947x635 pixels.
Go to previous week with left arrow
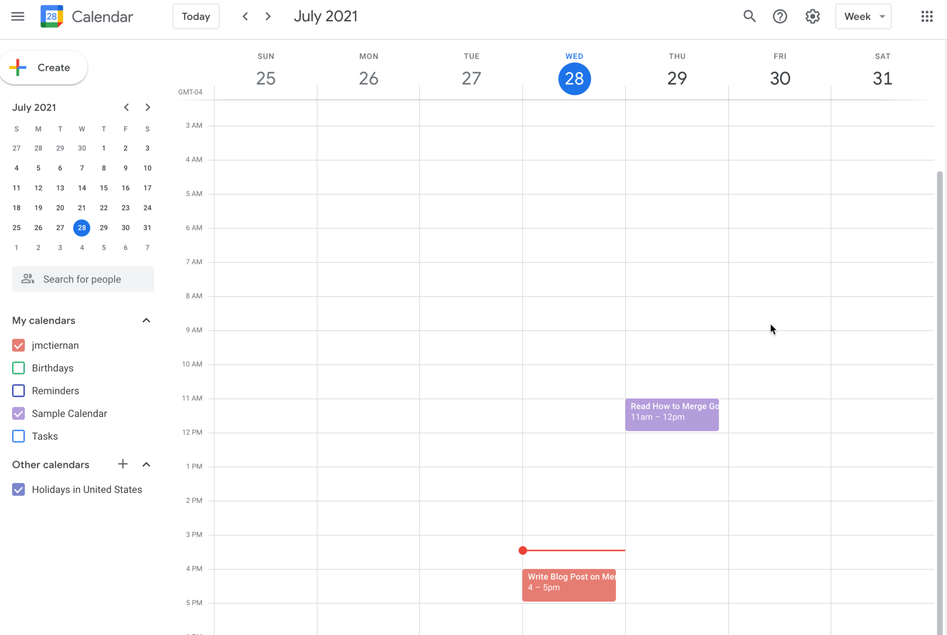coord(245,17)
